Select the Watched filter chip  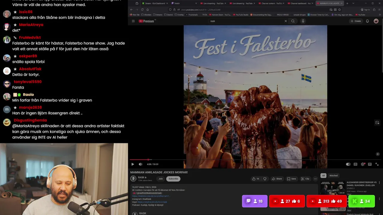[333, 176]
